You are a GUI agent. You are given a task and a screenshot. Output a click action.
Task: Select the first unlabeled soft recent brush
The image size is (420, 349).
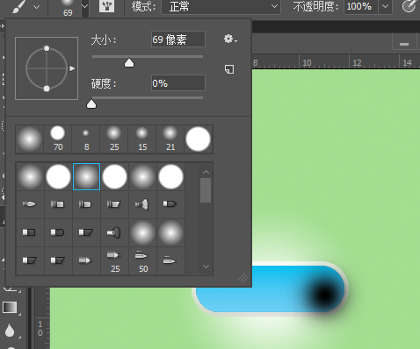[30, 139]
